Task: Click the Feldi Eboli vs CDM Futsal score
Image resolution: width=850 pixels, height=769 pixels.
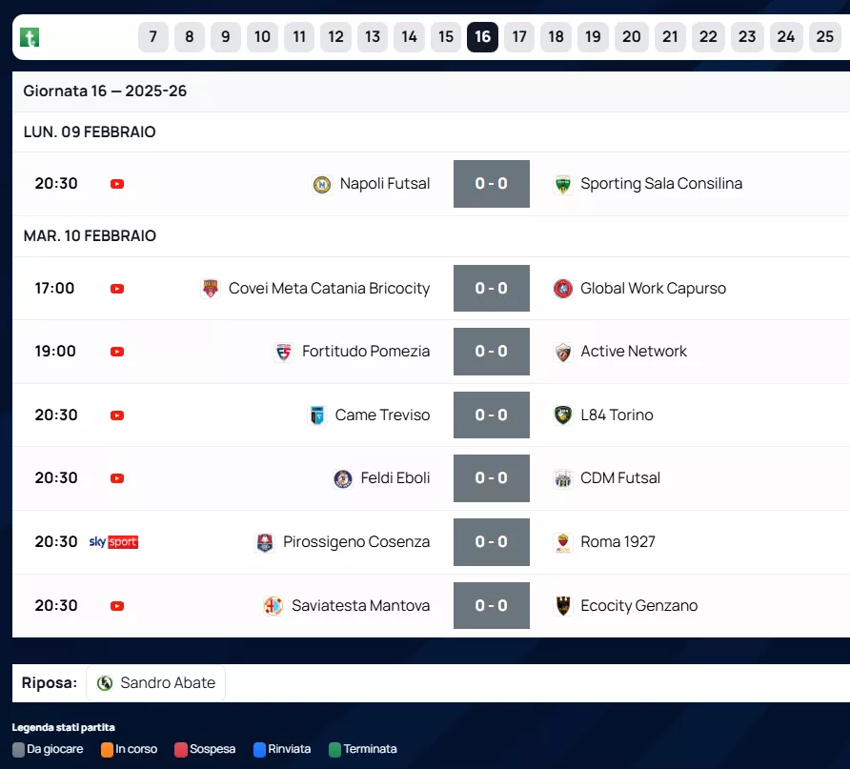Action: point(491,478)
